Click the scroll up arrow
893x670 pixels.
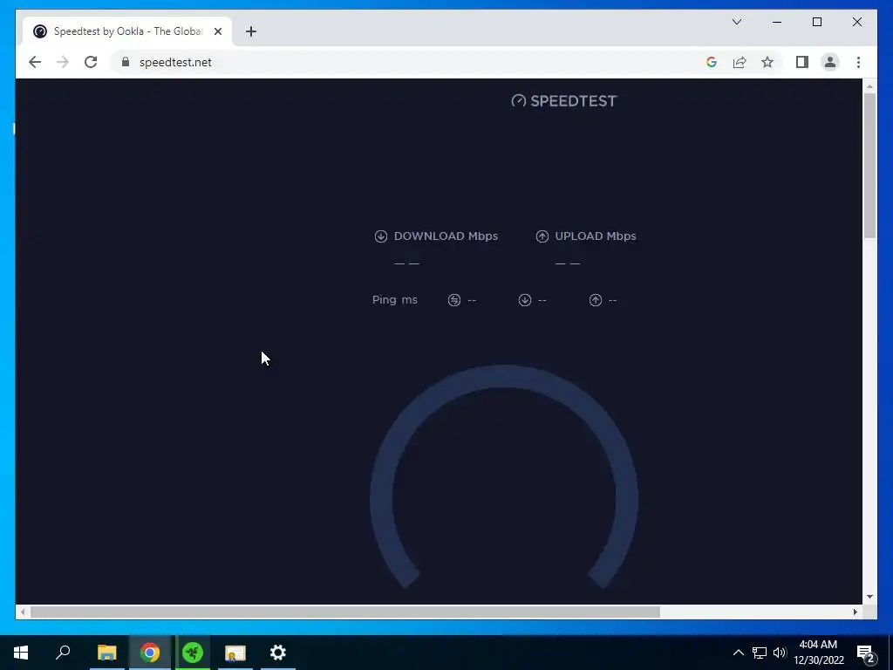[869, 86]
